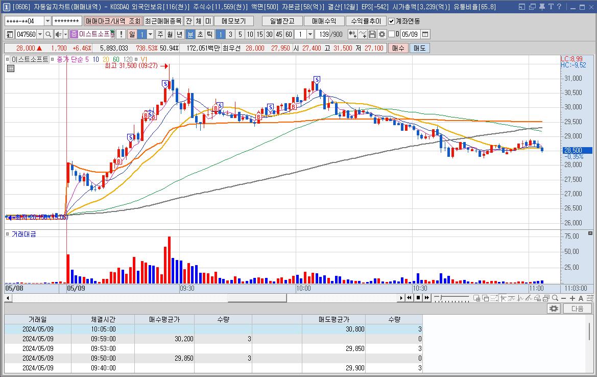Screen dimensions: 597x377
Task: Click the 최근매매종목 button
Action: pyautogui.click(x=163, y=21)
